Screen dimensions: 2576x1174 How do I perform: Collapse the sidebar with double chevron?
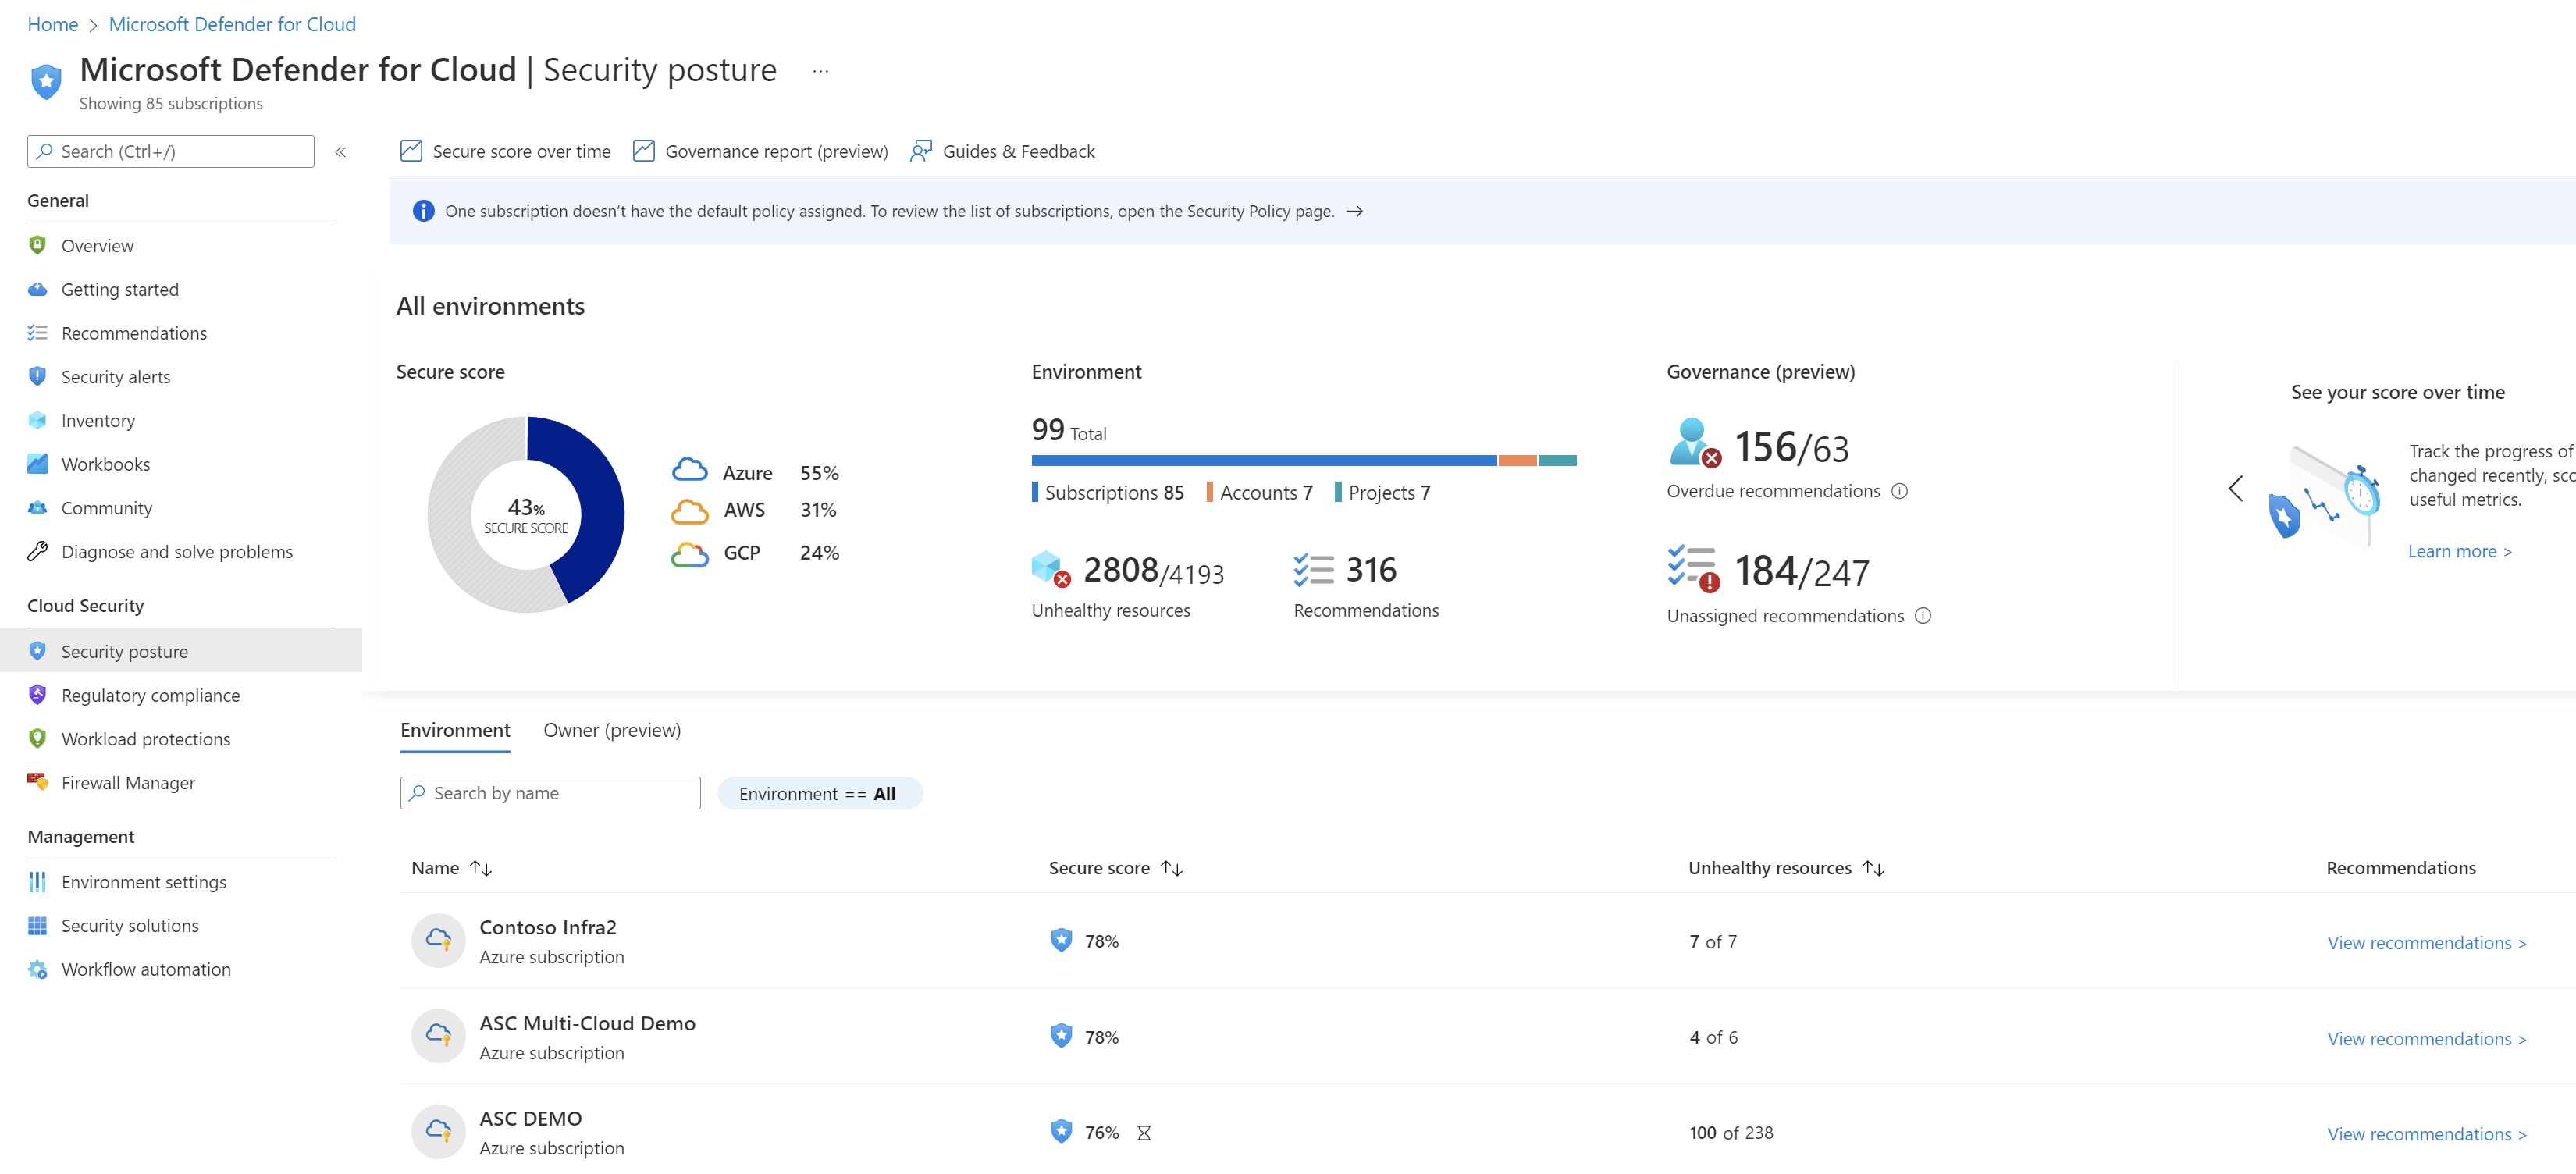coord(340,152)
